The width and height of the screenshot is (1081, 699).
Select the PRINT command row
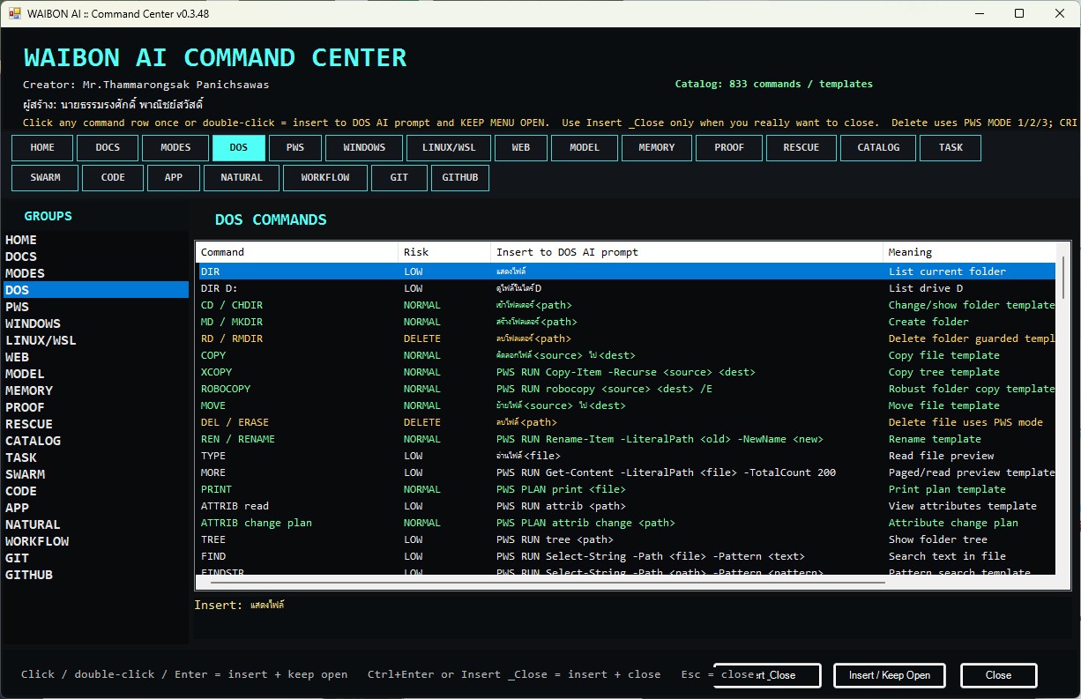tap(626, 489)
